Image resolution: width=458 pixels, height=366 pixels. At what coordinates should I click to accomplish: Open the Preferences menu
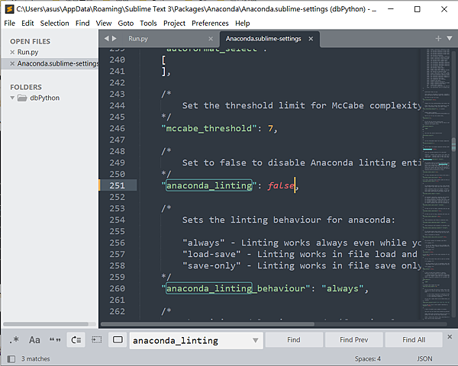(x=210, y=23)
